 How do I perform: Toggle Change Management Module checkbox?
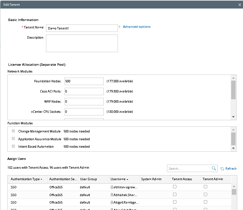tap(14, 131)
